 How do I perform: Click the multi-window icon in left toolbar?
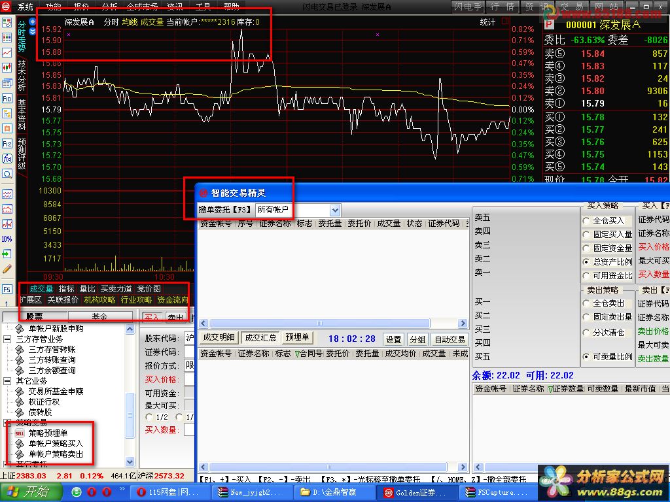[7, 83]
